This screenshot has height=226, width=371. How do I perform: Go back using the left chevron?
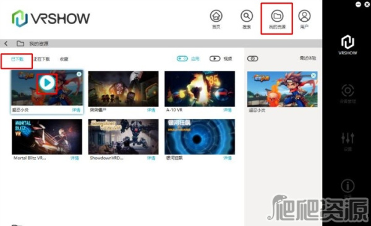tap(6, 43)
